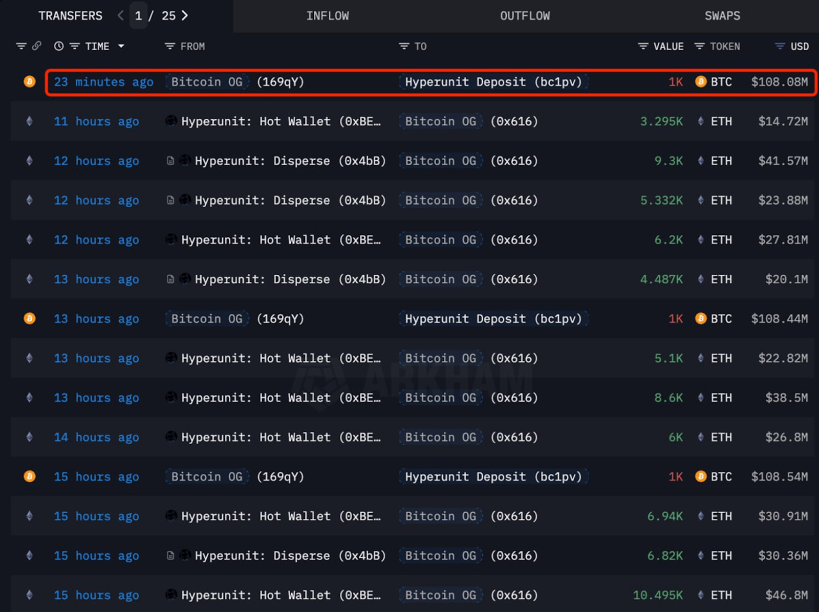This screenshot has width=819, height=612.
Task: Open the USD column filter
Action: [780, 46]
